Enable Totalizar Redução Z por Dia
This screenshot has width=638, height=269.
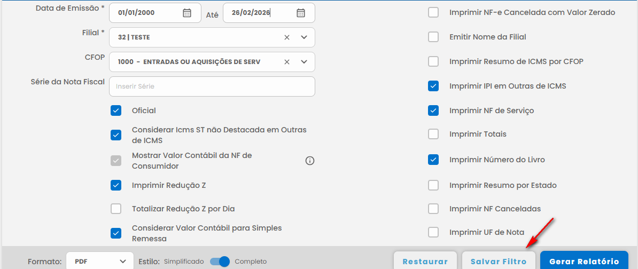(116, 209)
